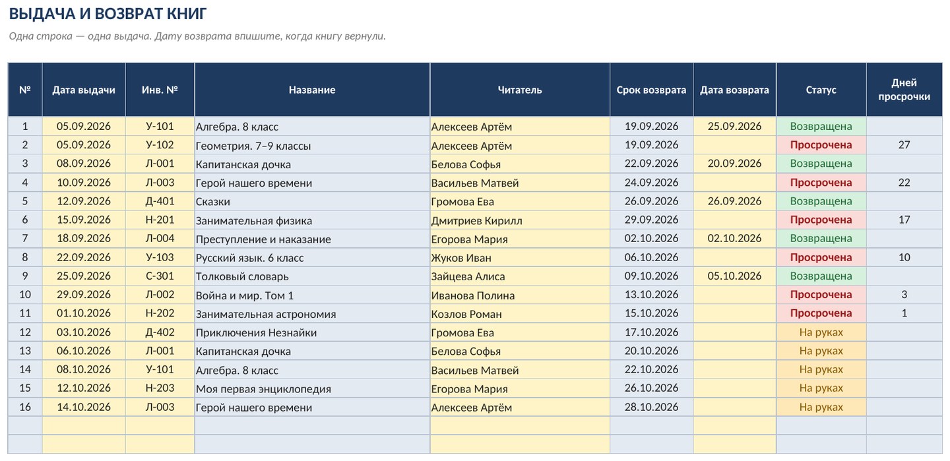Select the cell «Занимательная физика»
This screenshot has height=461, width=950.
coord(312,220)
